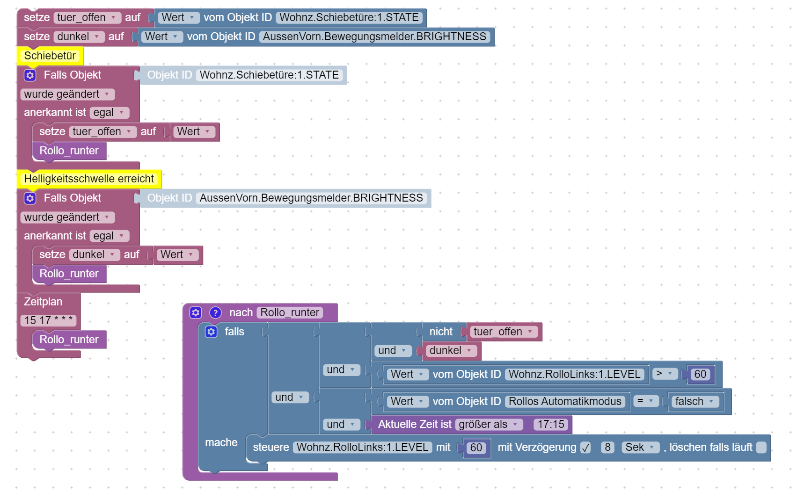This screenshot has width=797, height=492.
Task: Click the question mark icon on function block
Action: coord(215,312)
